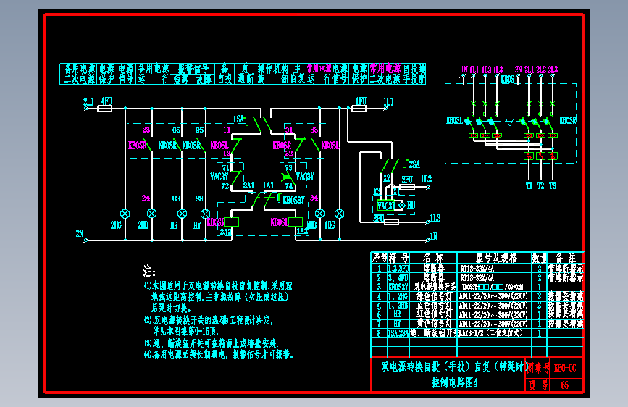Select the 1FU fuse symbol

pyautogui.click(x=359, y=108)
